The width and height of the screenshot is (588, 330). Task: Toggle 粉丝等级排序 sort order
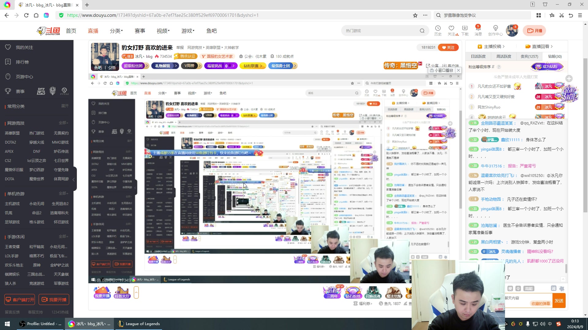point(481,67)
